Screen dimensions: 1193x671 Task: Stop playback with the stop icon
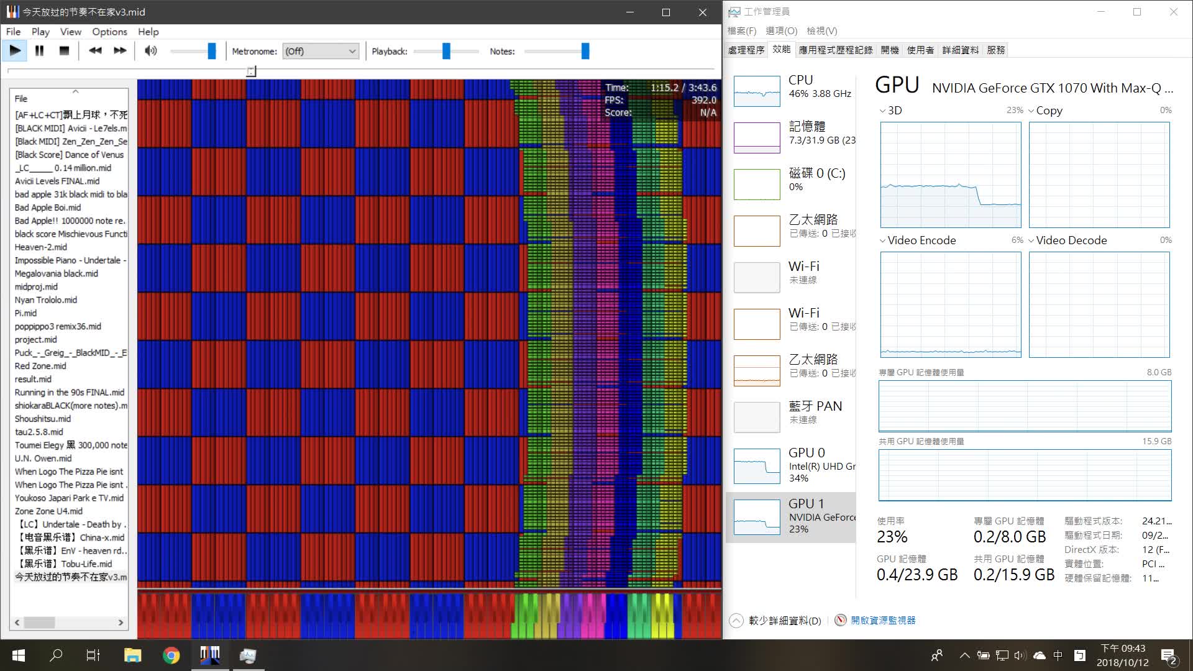[x=64, y=51]
